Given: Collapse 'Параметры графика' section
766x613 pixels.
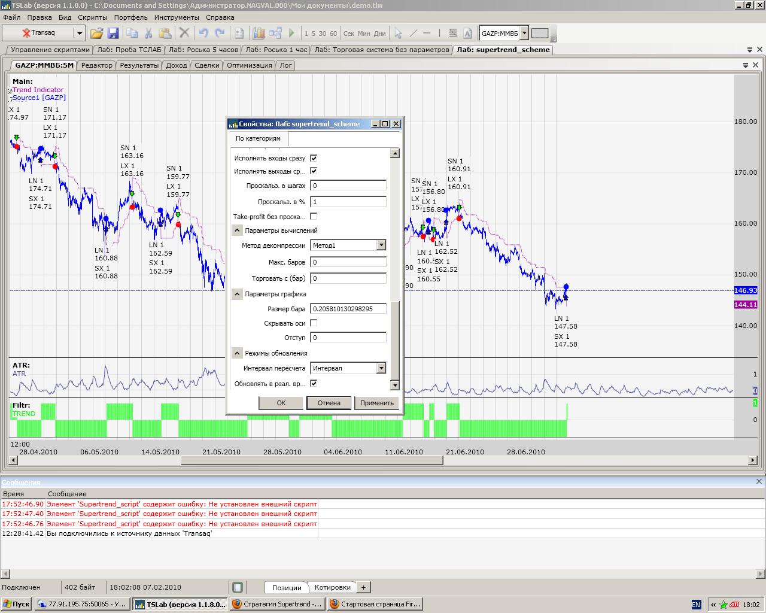Looking at the screenshot, I should coord(237,294).
